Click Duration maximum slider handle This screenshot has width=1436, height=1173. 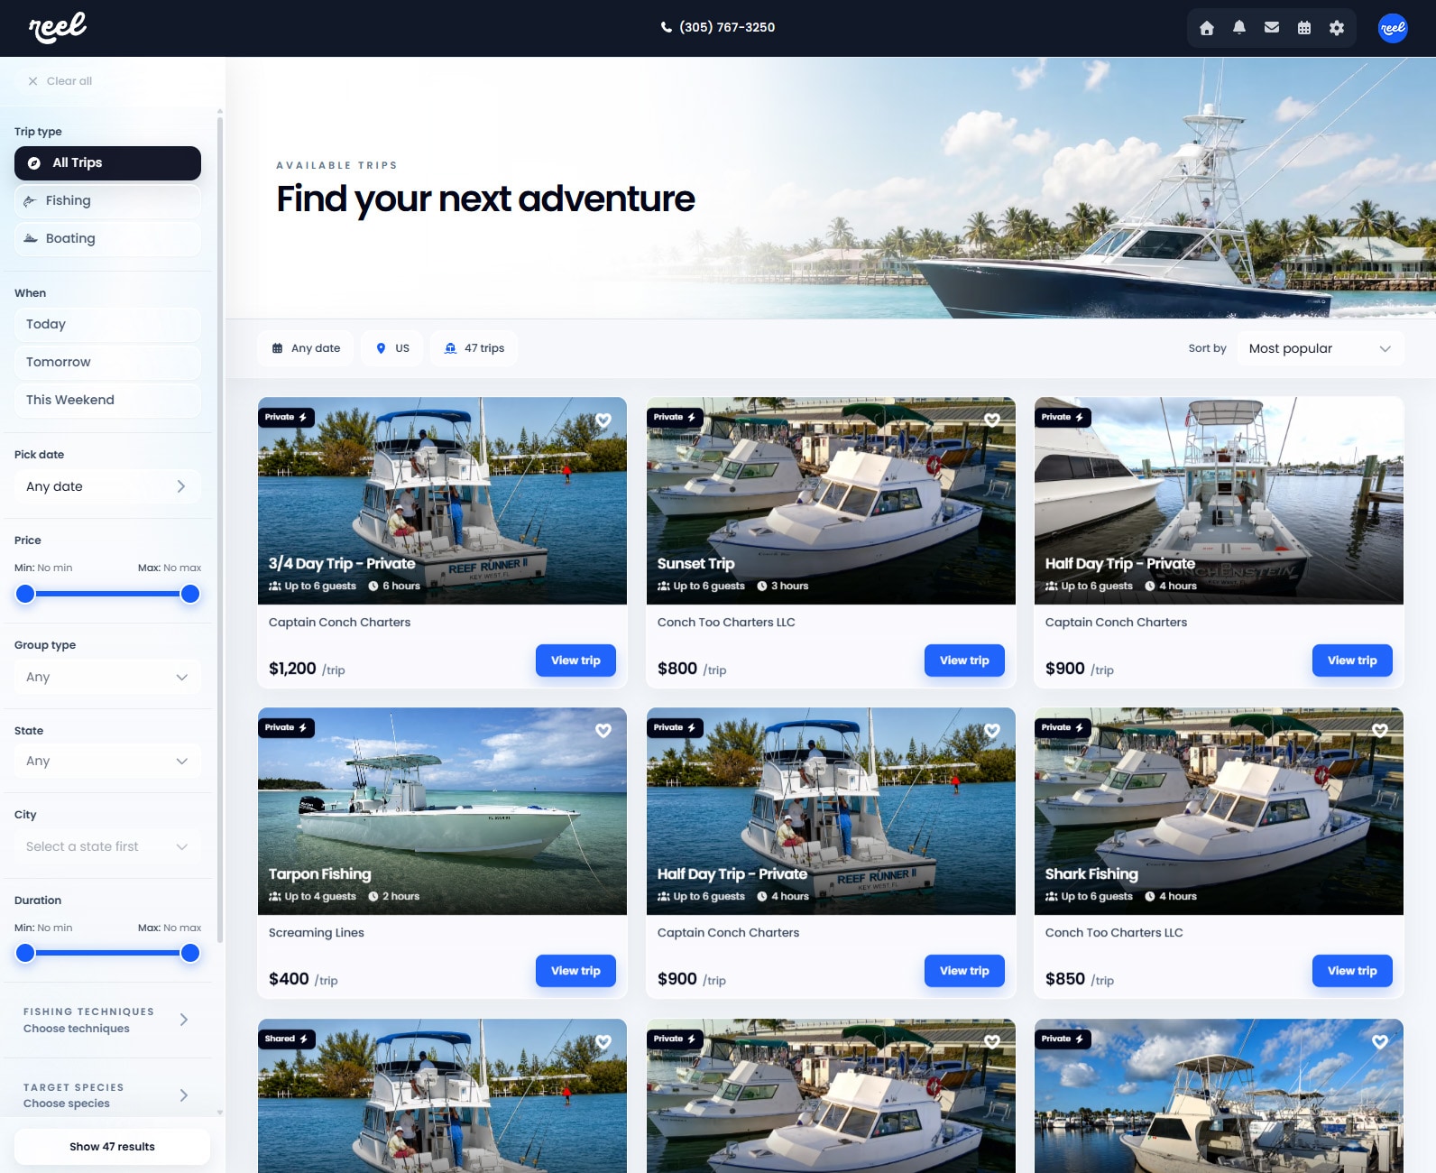[190, 953]
